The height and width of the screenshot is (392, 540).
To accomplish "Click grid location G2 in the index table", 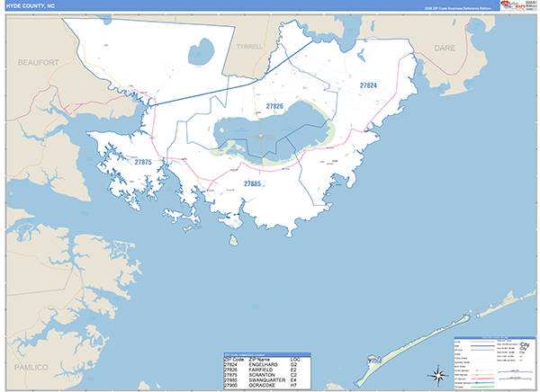I will point(293,364).
